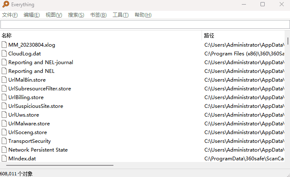Select UrlSubresourceFilter.store file name
The width and height of the screenshot is (290, 177).
click(39, 88)
